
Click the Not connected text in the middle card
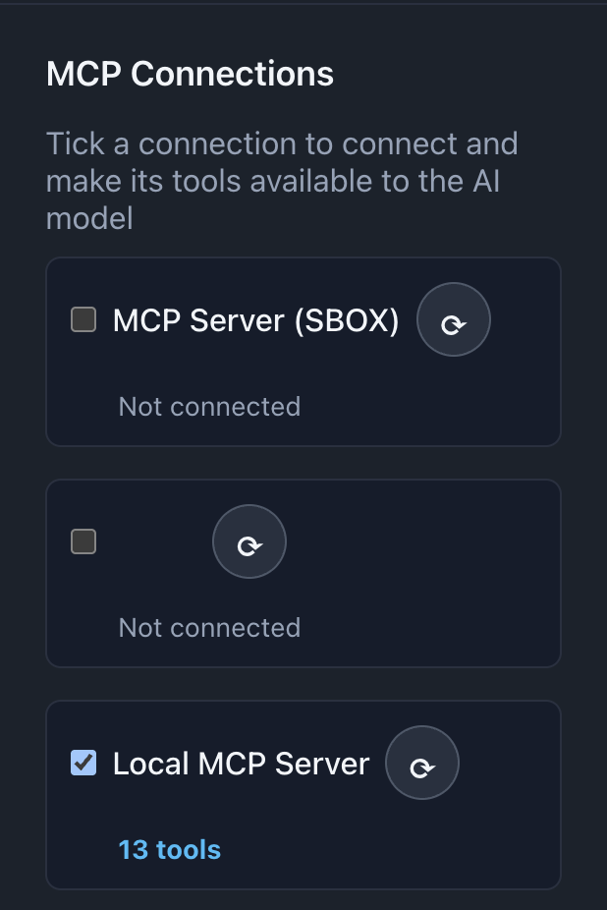click(x=208, y=627)
